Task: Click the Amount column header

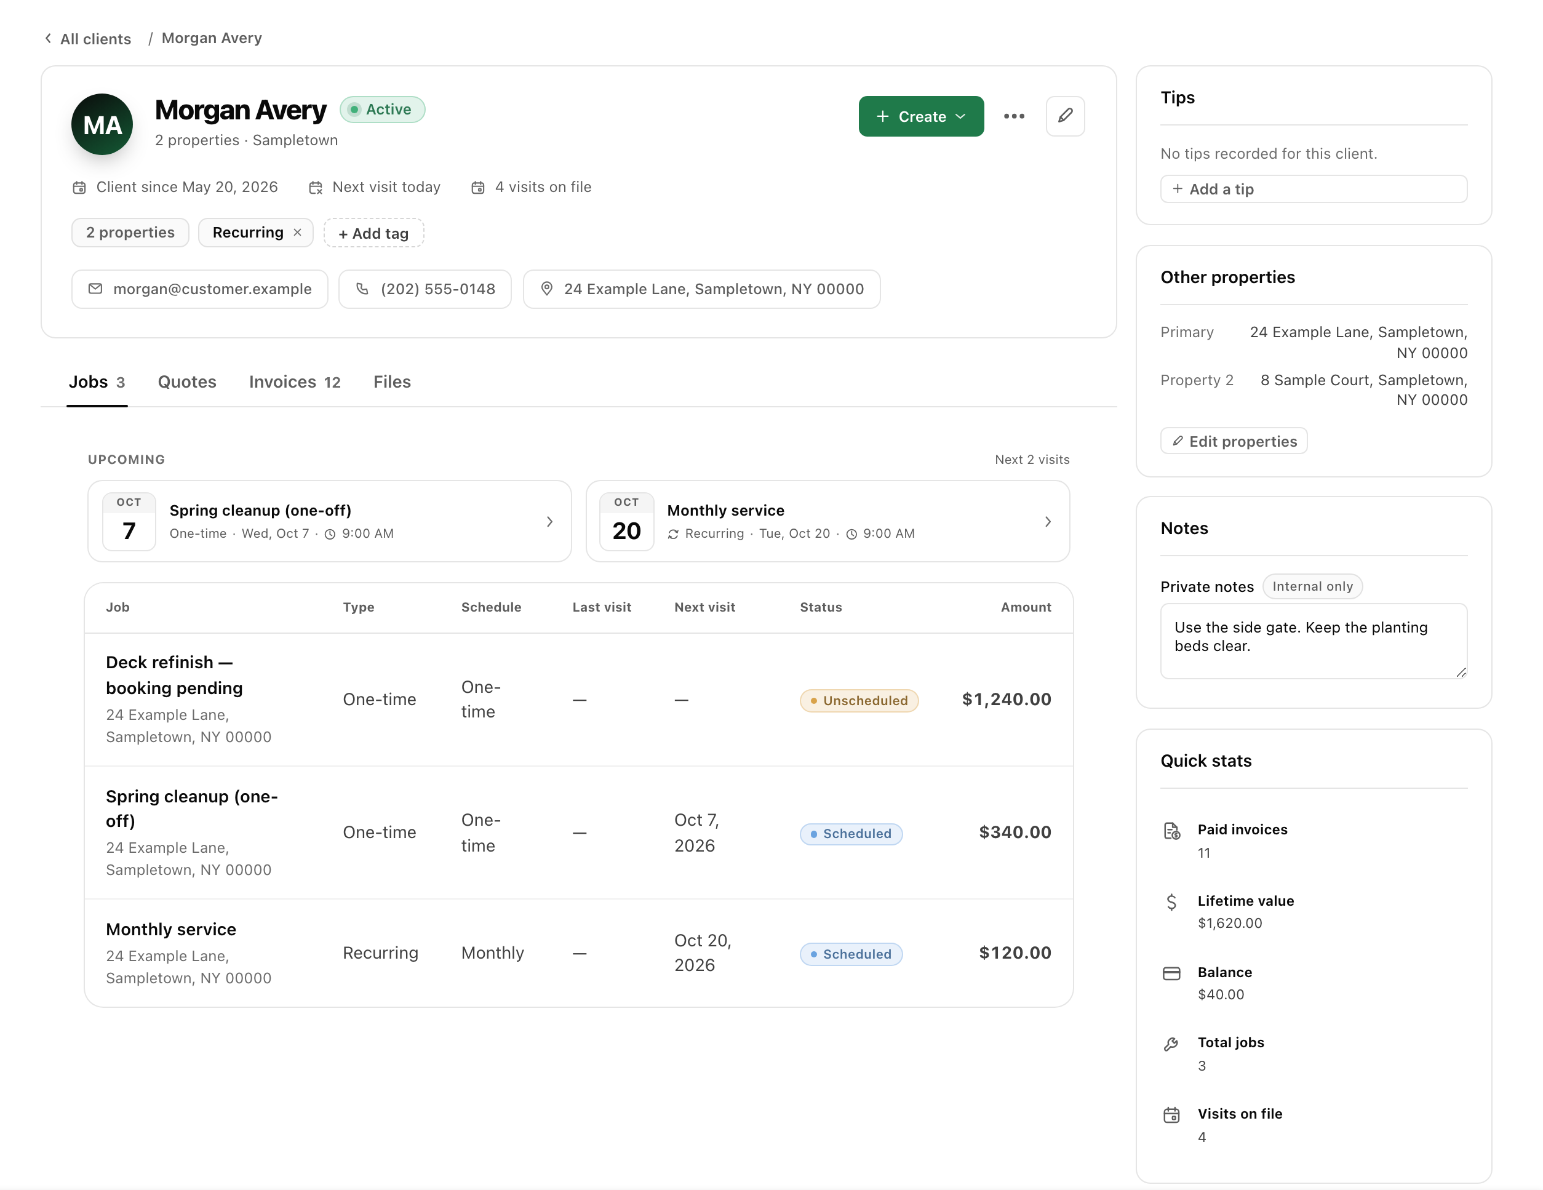Action: click(x=1026, y=607)
